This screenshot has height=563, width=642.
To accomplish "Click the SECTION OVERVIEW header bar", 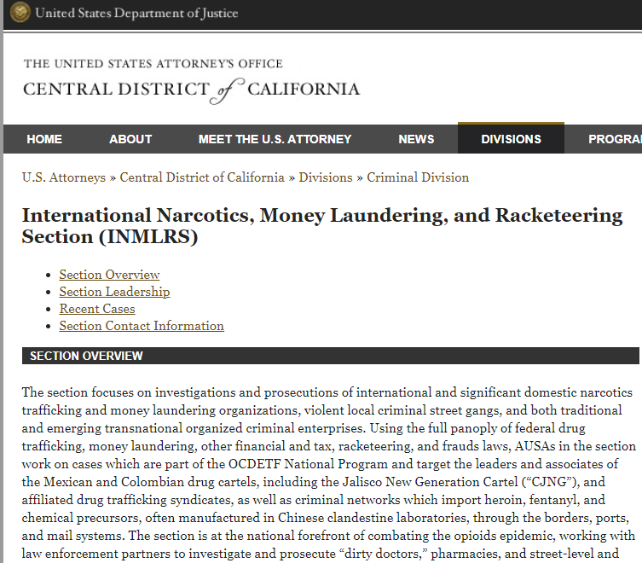I will (331, 356).
